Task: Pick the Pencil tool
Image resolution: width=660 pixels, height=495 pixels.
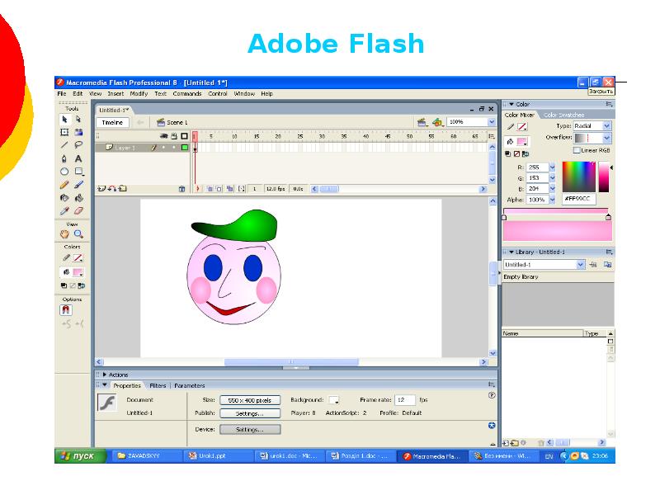Action: coord(64,185)
